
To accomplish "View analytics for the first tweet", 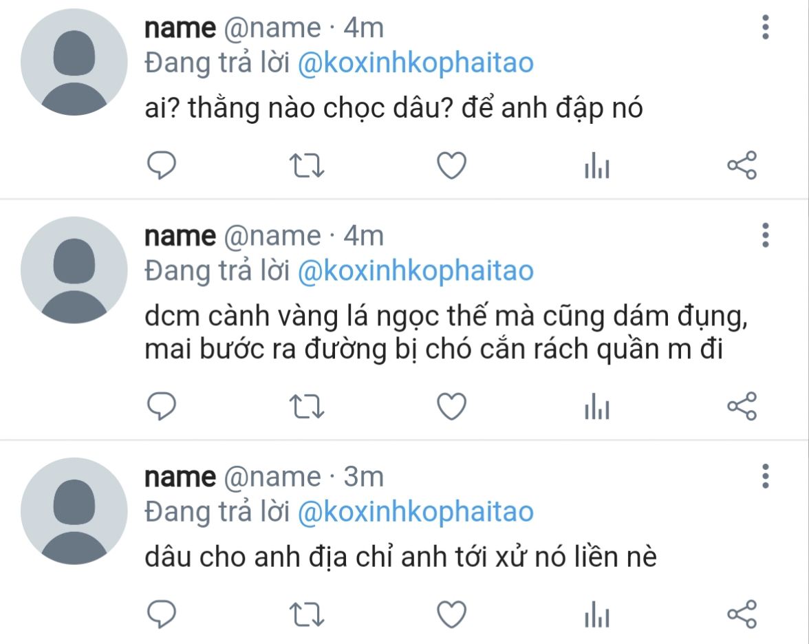I will click(597, 166).
